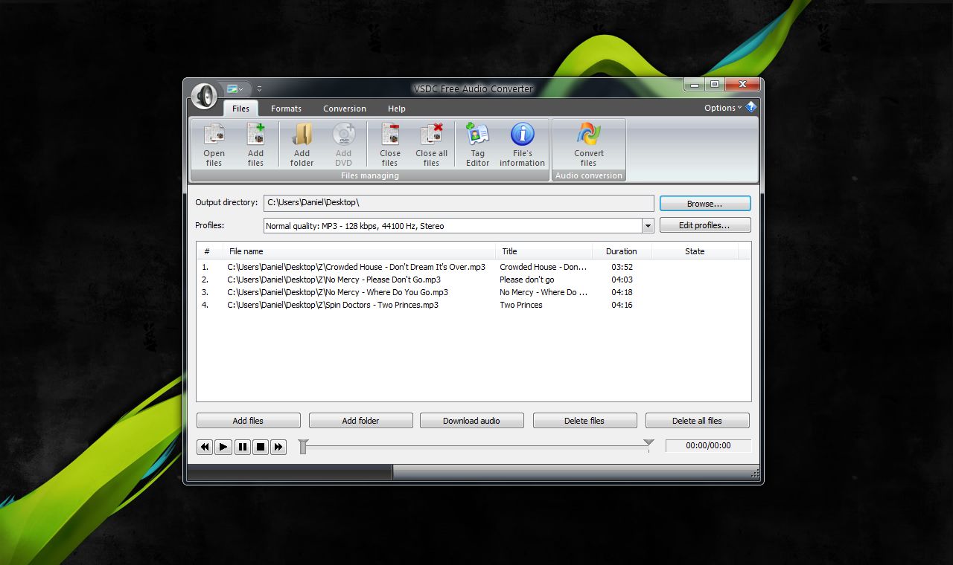
Task: Open the Options dropdown menu
Action: click(722, 108)
